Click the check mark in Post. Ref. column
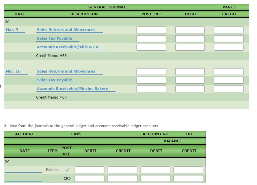Image resolution: width=257 pixels, height=185 pixels. pyautogui.click(x=67, y=170)
